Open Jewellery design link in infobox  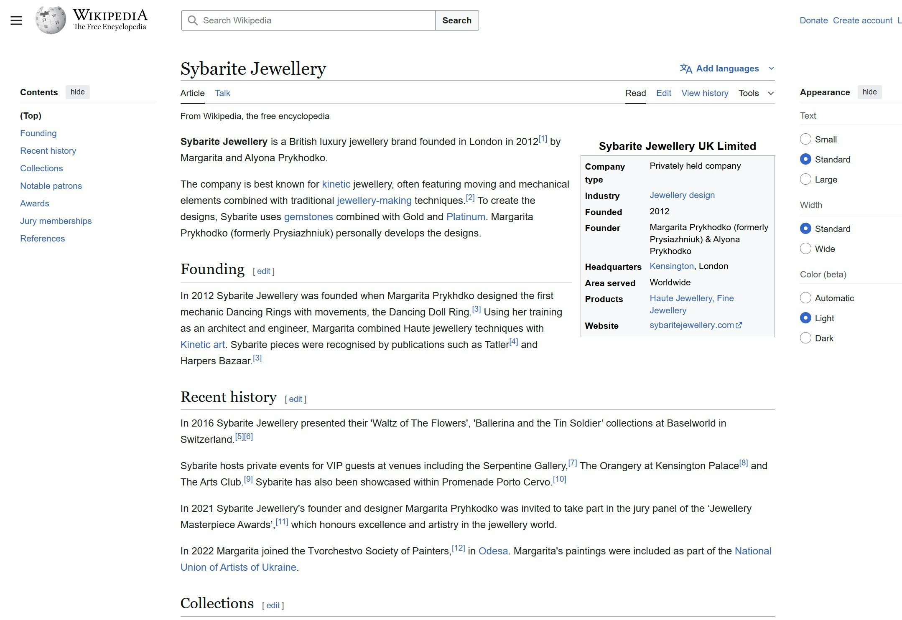pyautogui.click(x=682, y=195)
